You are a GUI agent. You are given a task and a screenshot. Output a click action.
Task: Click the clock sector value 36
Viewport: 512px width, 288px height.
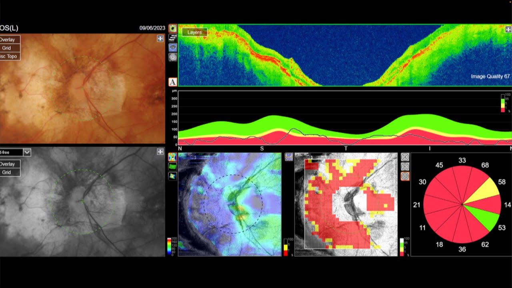pos(462,249)
